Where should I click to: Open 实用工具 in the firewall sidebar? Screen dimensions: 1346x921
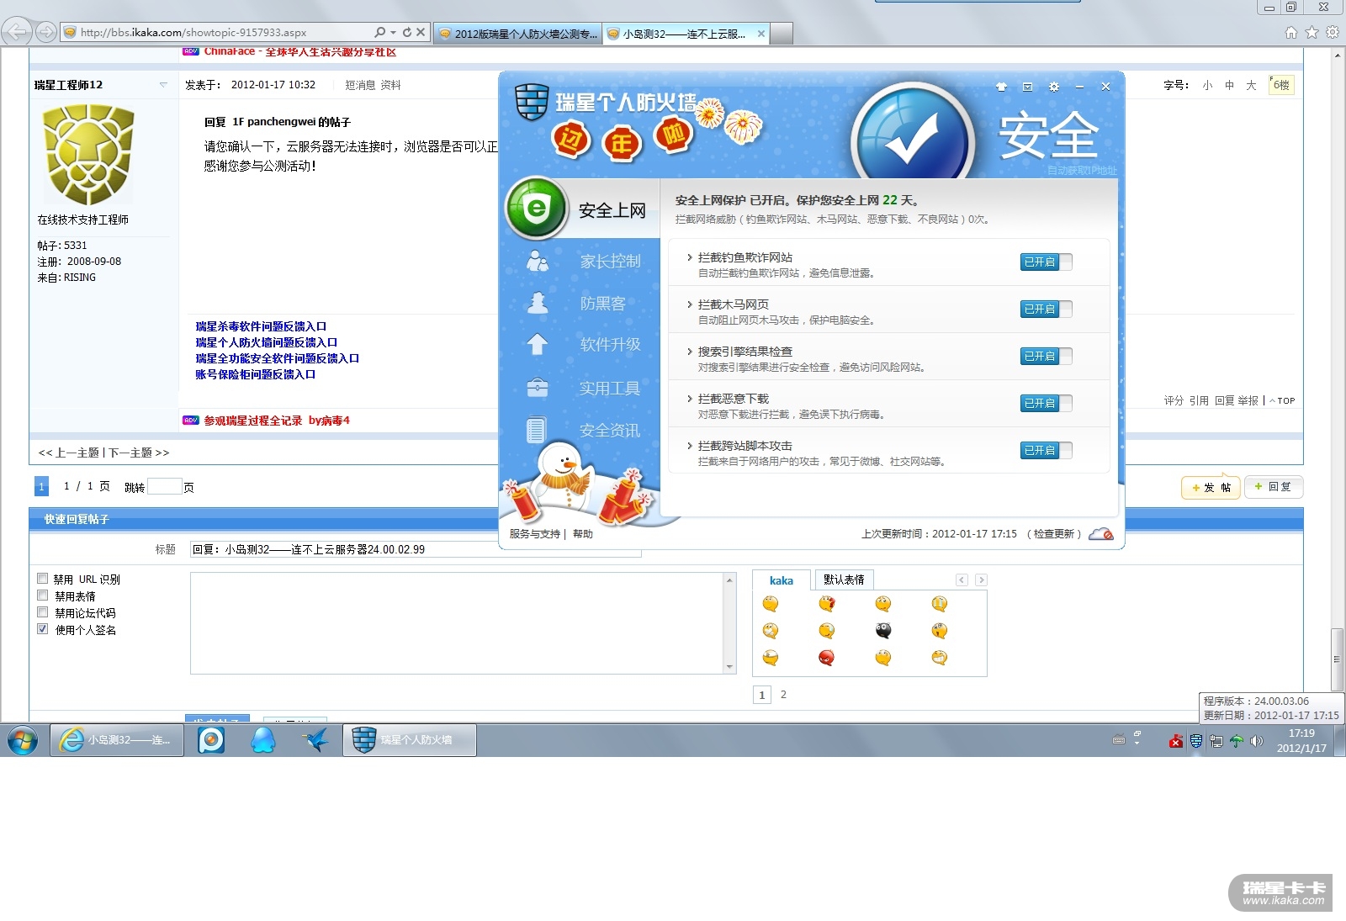[583, 389]
